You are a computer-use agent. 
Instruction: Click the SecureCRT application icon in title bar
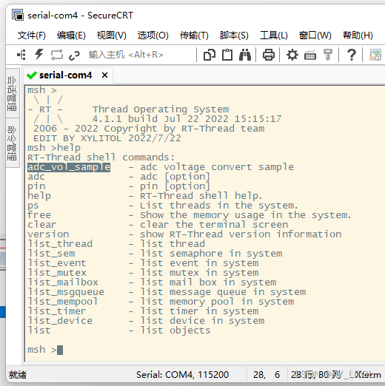[18, 15]
